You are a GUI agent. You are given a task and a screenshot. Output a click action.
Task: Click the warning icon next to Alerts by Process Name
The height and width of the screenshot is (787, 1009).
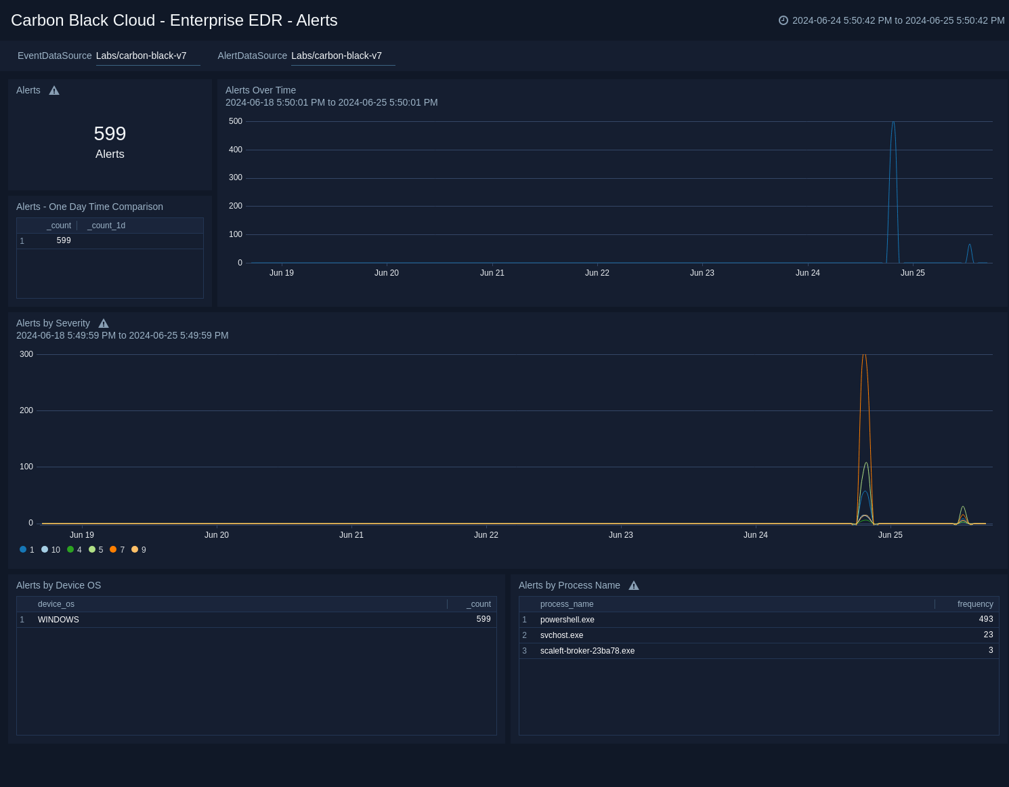coord(633,585)
